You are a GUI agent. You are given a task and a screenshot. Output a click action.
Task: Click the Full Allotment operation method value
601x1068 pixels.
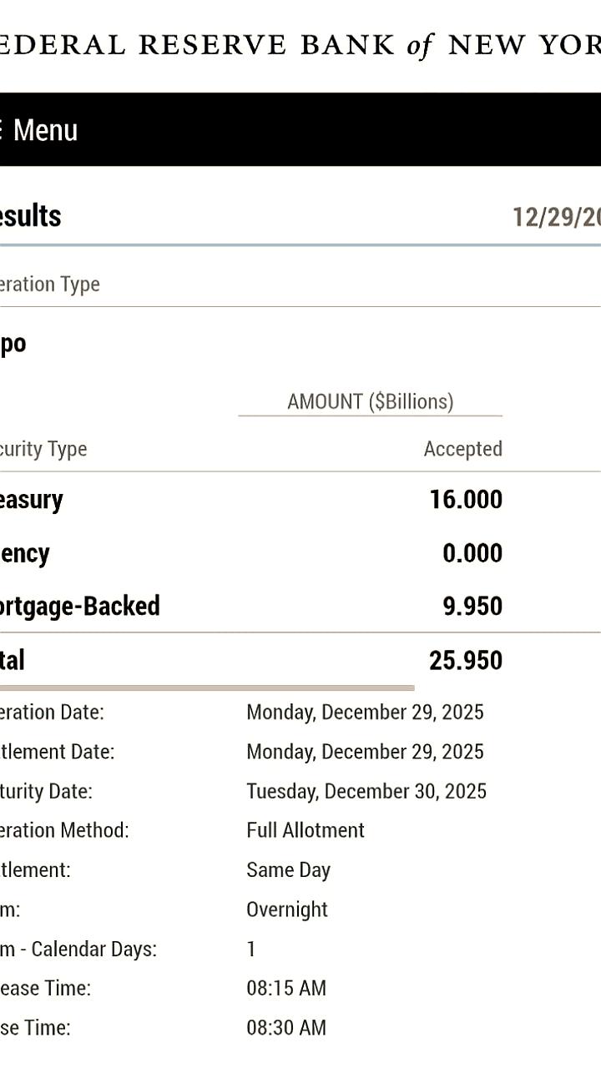pos(306,830)
